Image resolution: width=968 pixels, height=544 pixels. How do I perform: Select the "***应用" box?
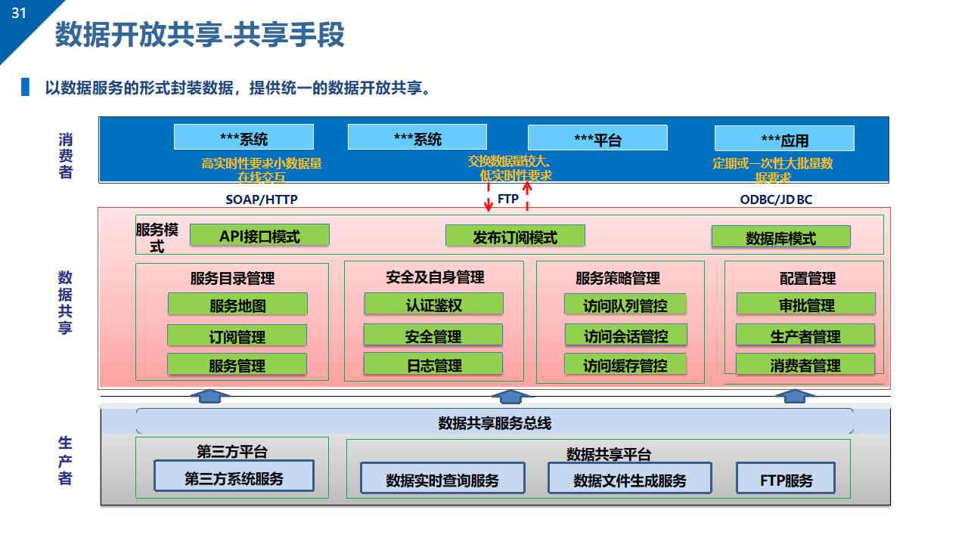coord(784,138)
